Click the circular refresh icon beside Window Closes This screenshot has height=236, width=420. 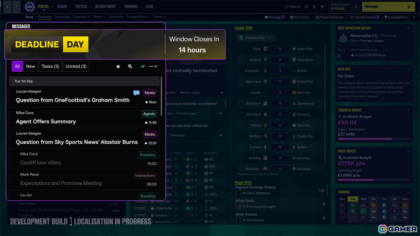(x=356, y=7)
